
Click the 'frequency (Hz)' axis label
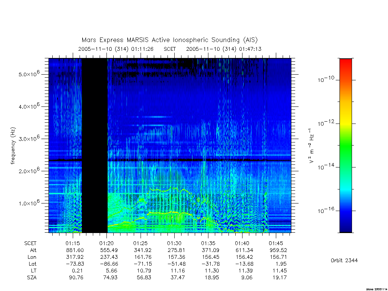[13, 145]
